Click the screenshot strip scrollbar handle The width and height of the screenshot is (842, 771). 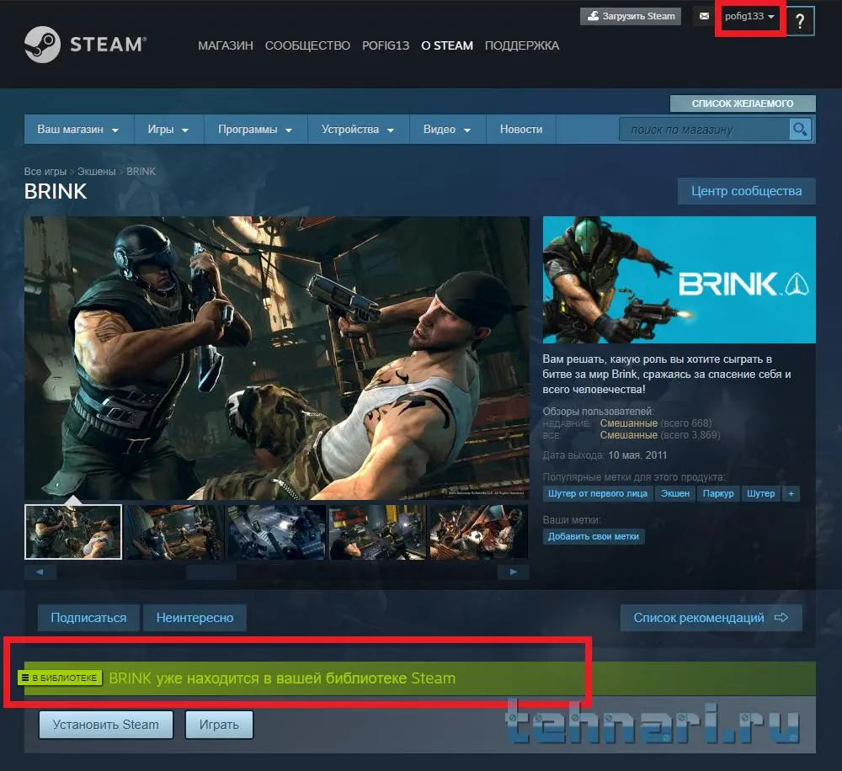pyautogui.click(x=211, y=572)
